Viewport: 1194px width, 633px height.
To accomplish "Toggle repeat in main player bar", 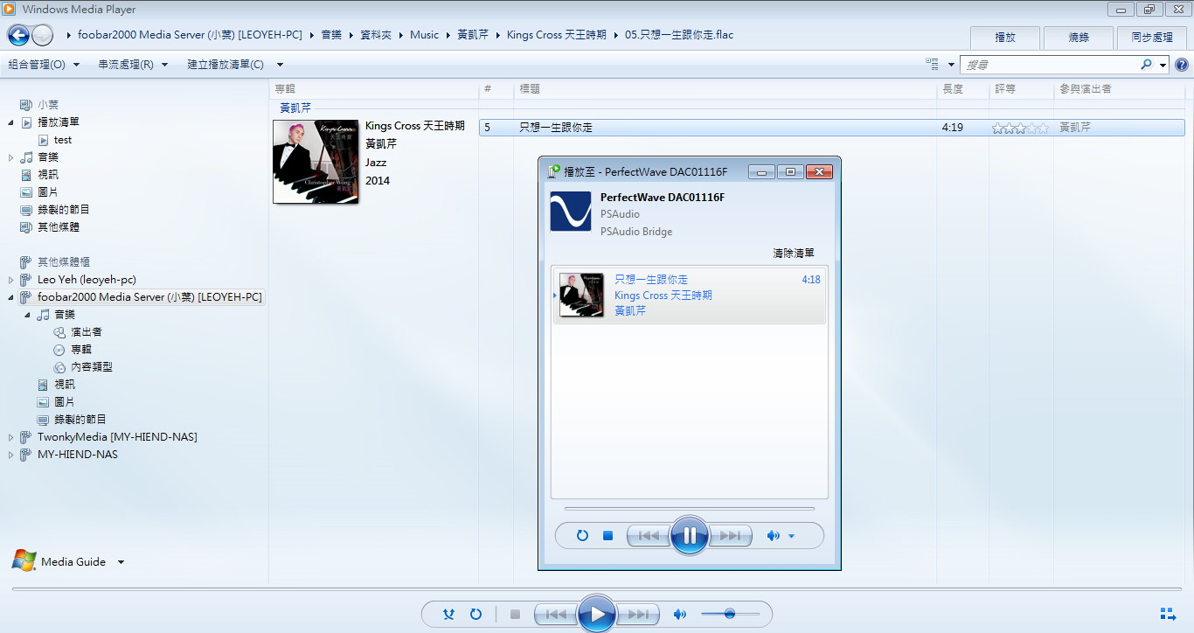I will click(x=476, y=615).
